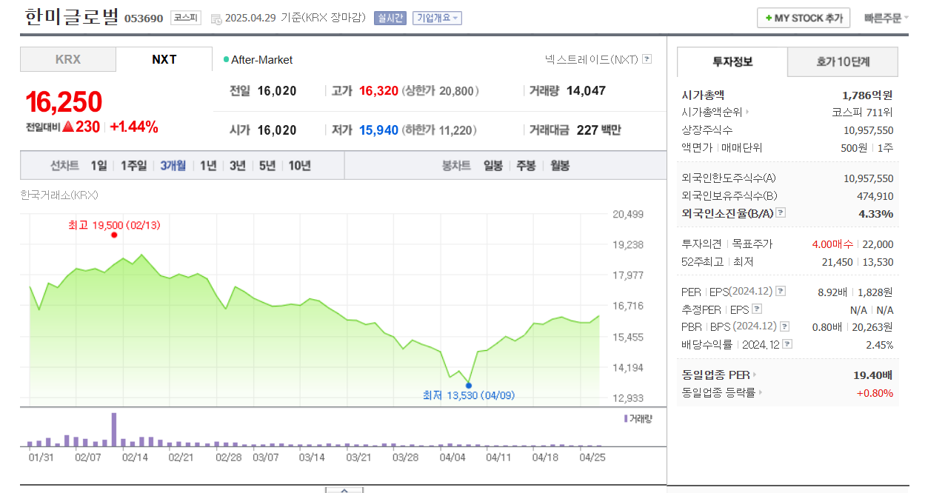Click the red up-triangle next to 230
925x493 pixels.
point(68,127)
